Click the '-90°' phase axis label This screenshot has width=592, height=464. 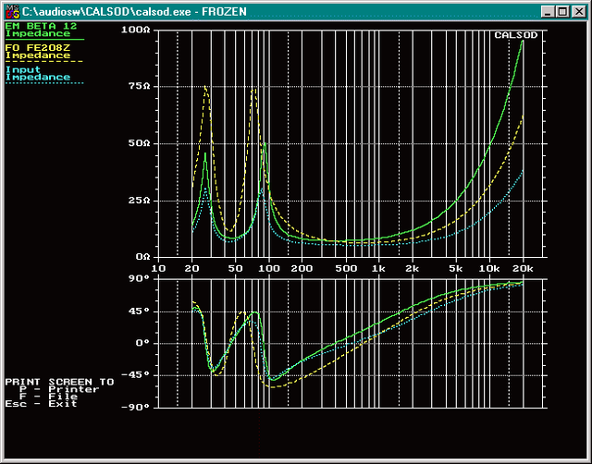coord(136,408)
